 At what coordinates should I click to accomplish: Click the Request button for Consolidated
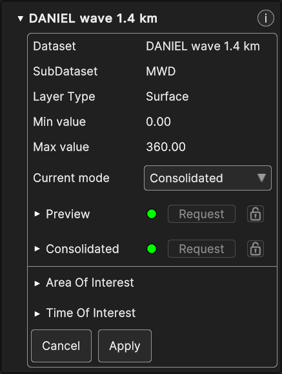(201, 249)
